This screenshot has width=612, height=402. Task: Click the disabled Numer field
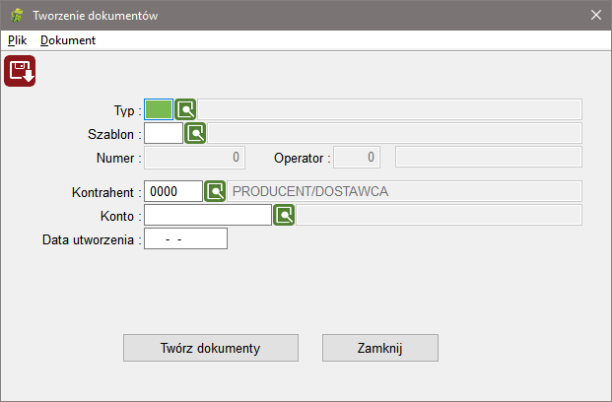[x=194, y=158]
